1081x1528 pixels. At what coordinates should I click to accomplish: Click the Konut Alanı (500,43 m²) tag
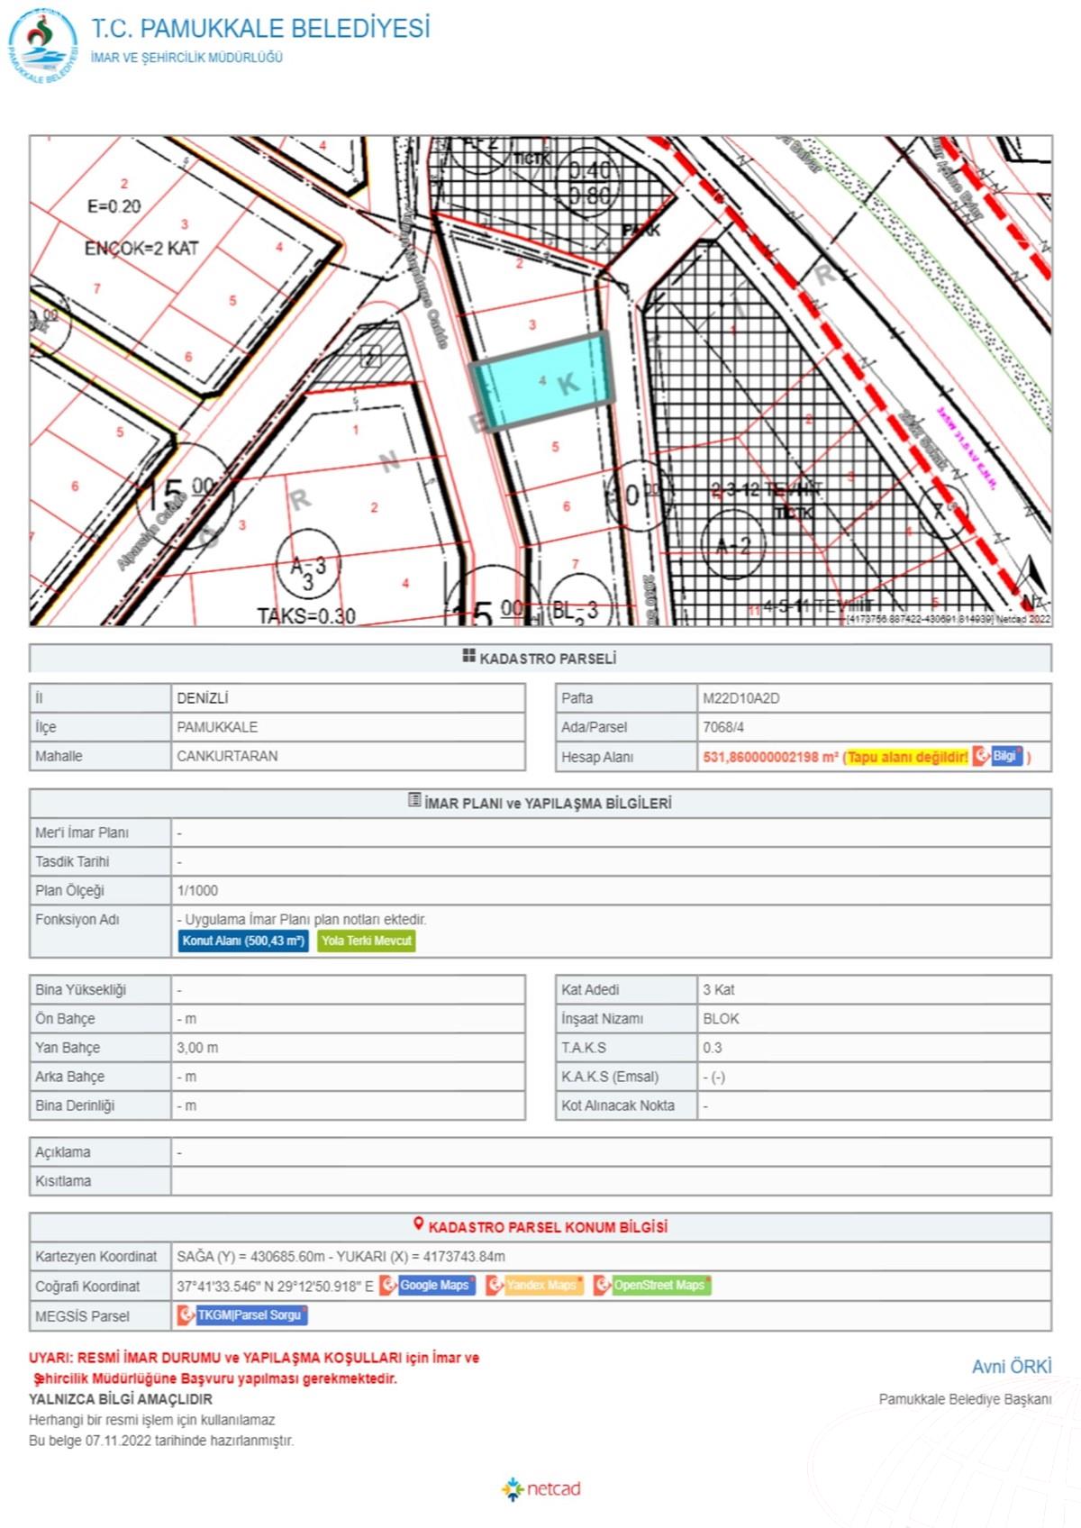tap(243, 941)
